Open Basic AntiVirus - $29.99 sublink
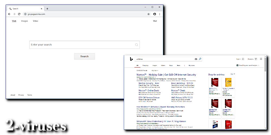Screen dimensions: 271x135 click(182, 83)
